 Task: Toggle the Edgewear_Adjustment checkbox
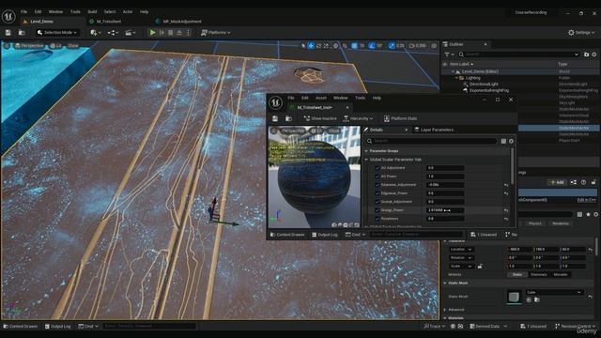377,185
